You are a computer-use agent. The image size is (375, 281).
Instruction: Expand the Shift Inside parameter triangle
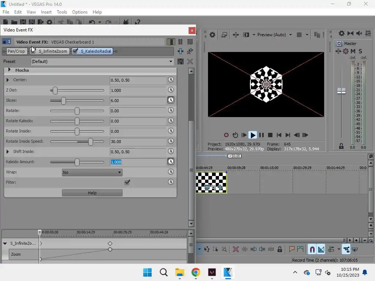[x=7, y=151]
